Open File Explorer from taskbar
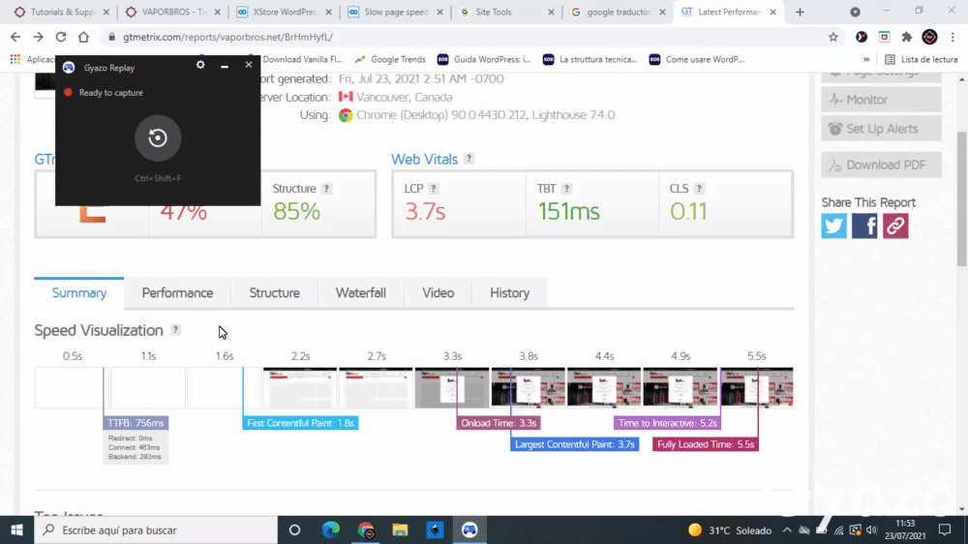This screenshot has width=968, height=544. [400, 529]
